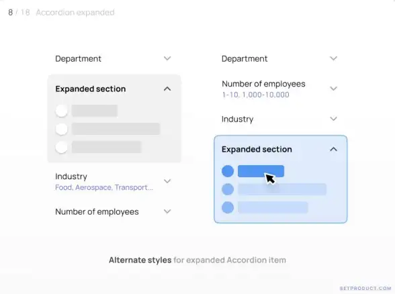Expand left Industry chevron arrow
This screenshot has width=395, height=294.
(x=167, y=181)
